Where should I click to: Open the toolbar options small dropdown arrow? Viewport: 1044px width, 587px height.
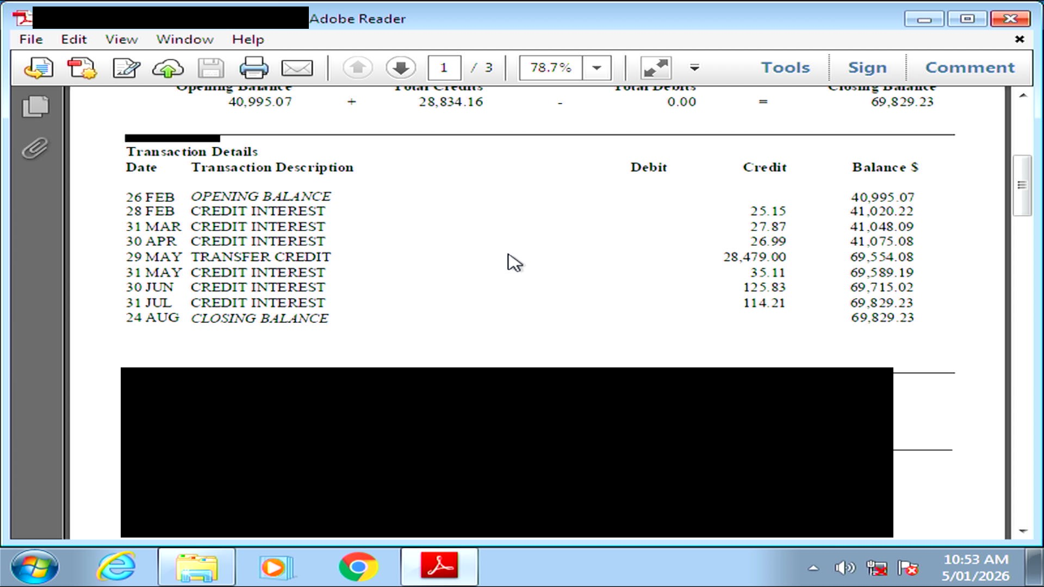click(x=694, y=68)
